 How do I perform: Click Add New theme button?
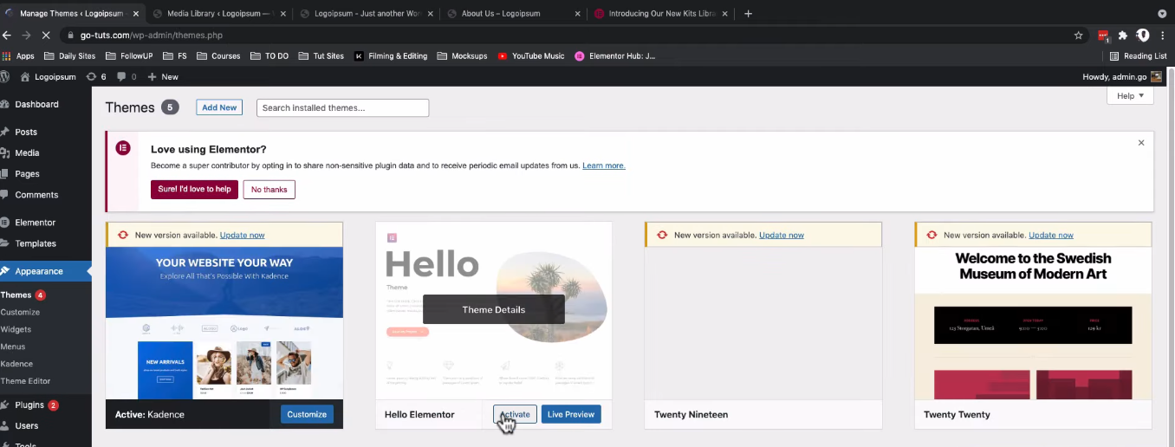219,107
